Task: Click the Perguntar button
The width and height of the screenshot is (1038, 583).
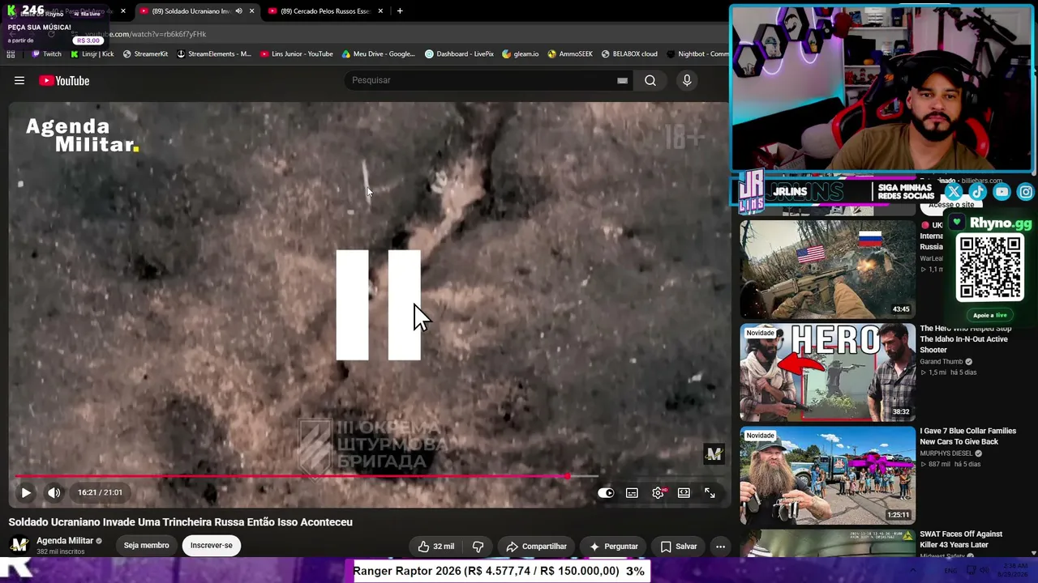Action: pos(613,547)
